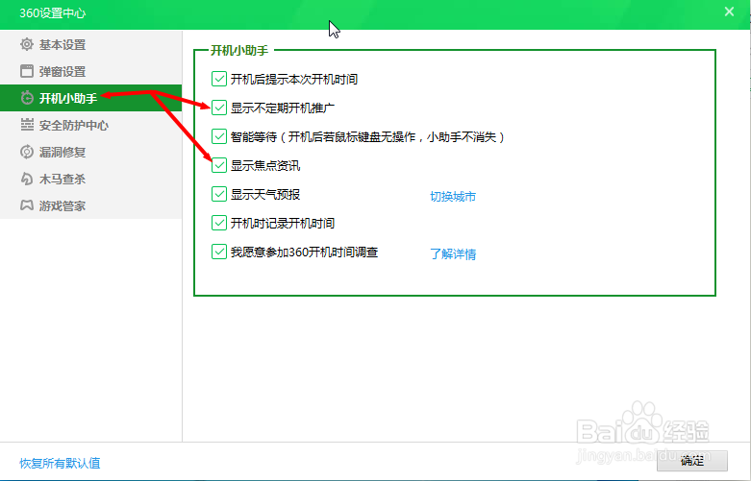751x481 pixels.
Task: Close the 360设置中心 window
Action: 729,12
